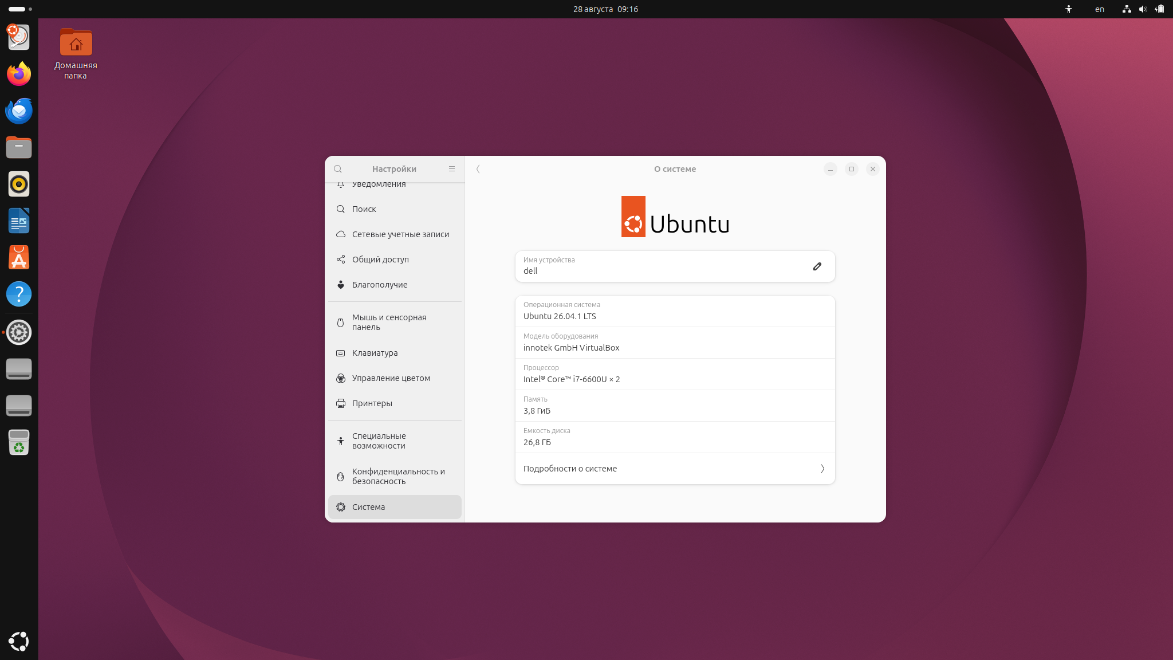Expand Подробности о системе details
Viewport: 1173px width, 660px height.
tap(675, 469)
